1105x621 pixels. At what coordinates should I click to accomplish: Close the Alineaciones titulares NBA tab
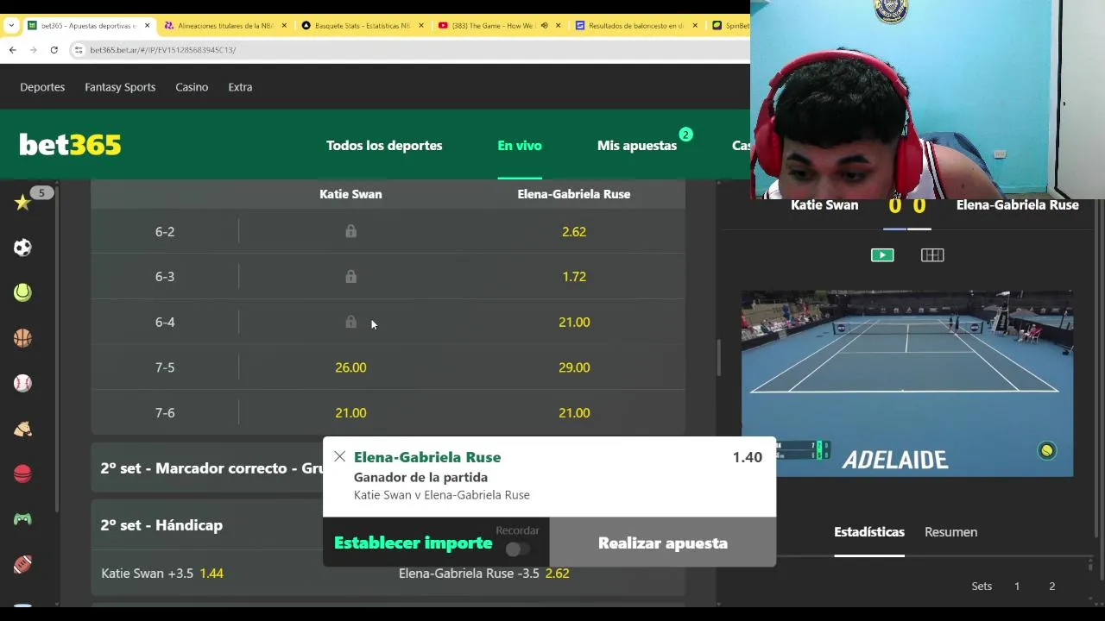284,26
